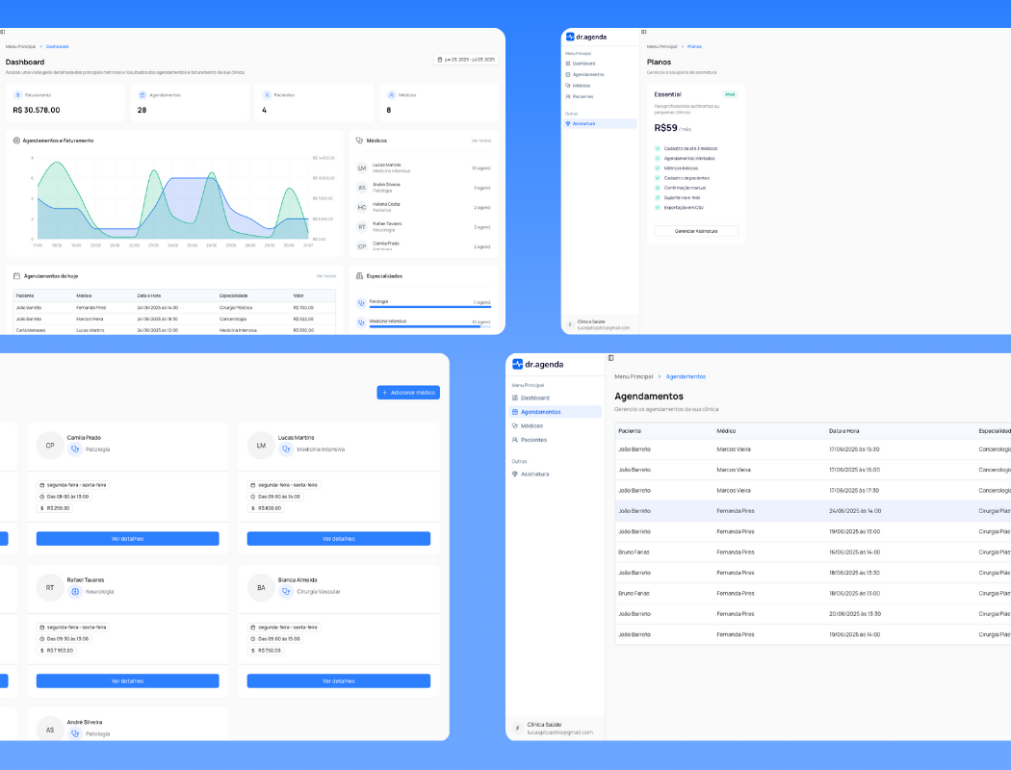Open the date range picker on the Dashboard

pos(467,60)
